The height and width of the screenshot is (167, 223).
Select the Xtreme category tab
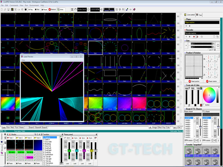pyautogui.click(x=21, y=128)
